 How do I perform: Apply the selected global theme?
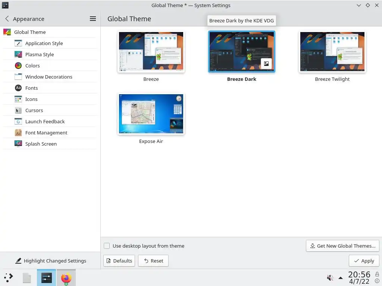364,261
